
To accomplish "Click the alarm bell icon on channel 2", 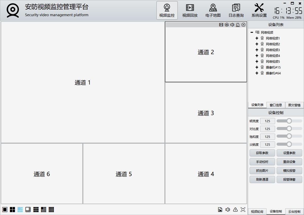I will [x=238, y=25].
